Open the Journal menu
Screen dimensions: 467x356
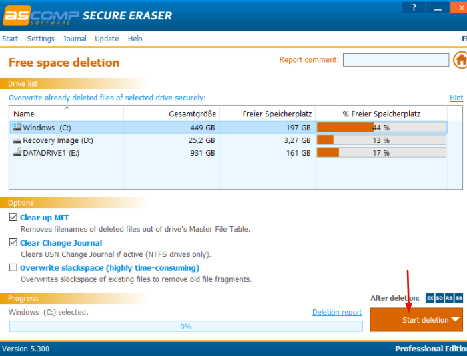pyautogui.click(x=75, y=39)
